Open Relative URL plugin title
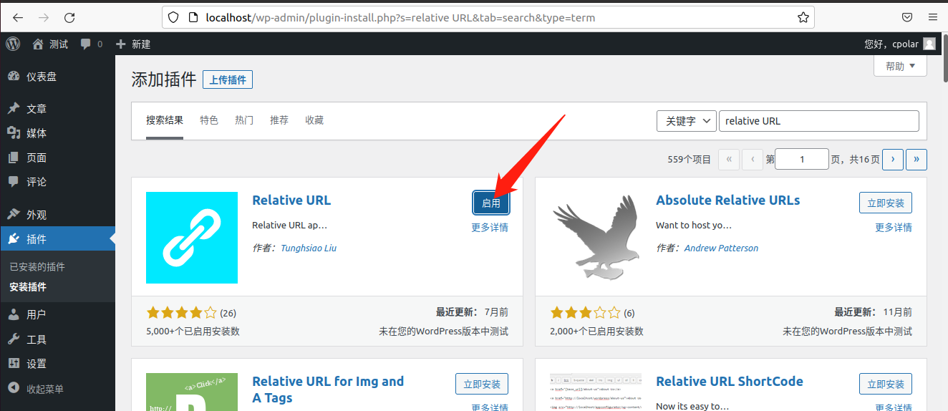 (291, 200)
